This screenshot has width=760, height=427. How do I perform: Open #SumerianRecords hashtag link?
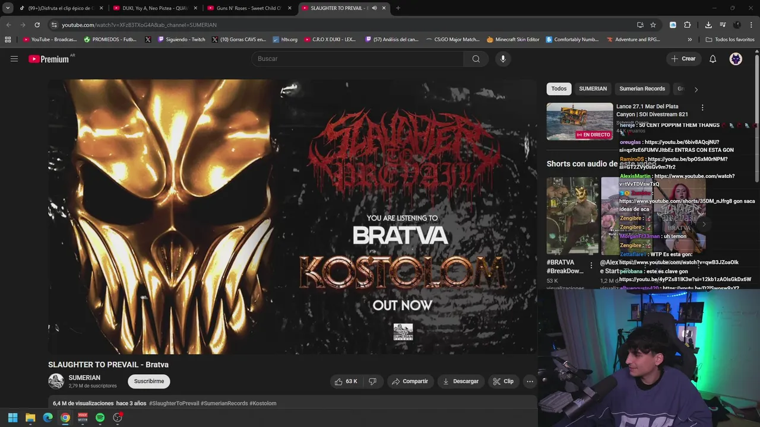pyautogui.click(x=224, y=403)
